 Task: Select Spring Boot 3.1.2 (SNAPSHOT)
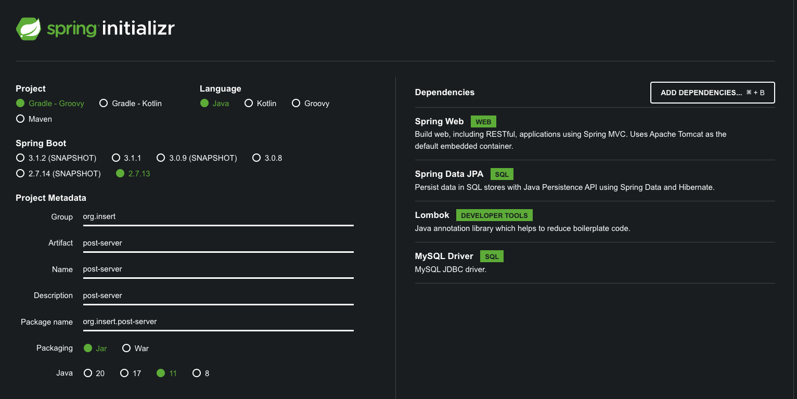coord(56,158)
